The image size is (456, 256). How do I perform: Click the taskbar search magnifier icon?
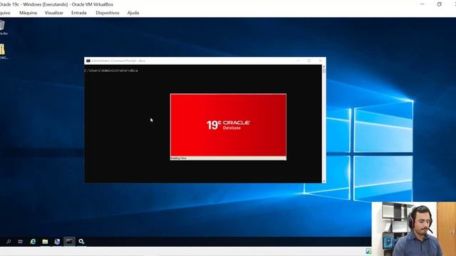pos(9,242)
